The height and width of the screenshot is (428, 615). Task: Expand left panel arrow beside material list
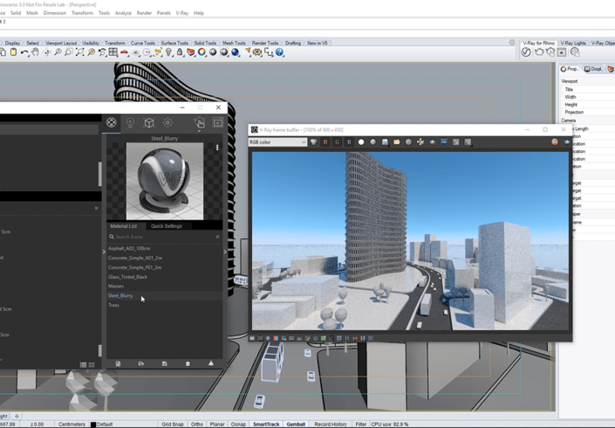(104, 252)
